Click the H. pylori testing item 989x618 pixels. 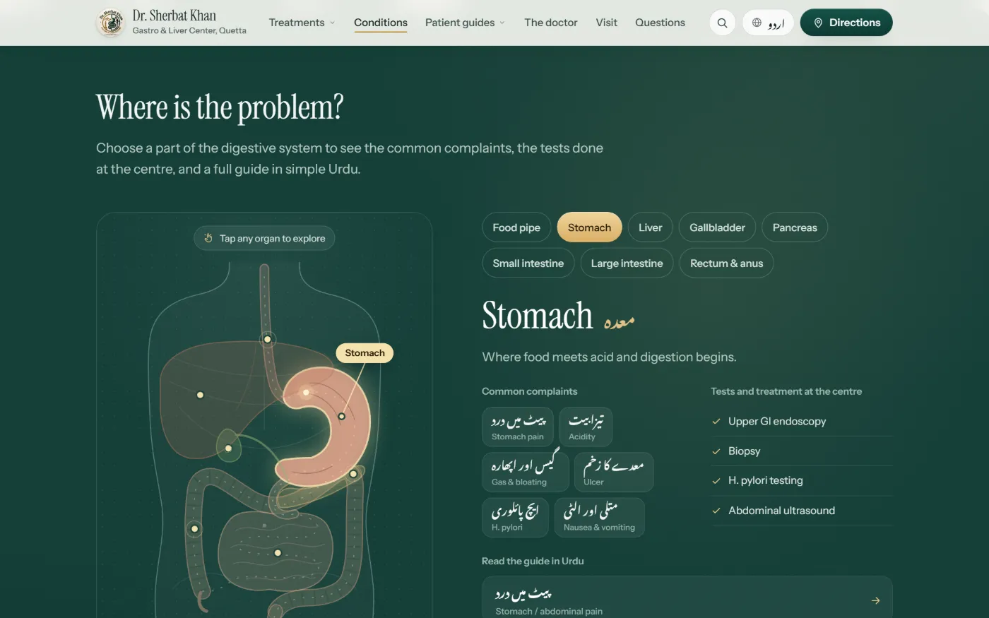[802, 480]
